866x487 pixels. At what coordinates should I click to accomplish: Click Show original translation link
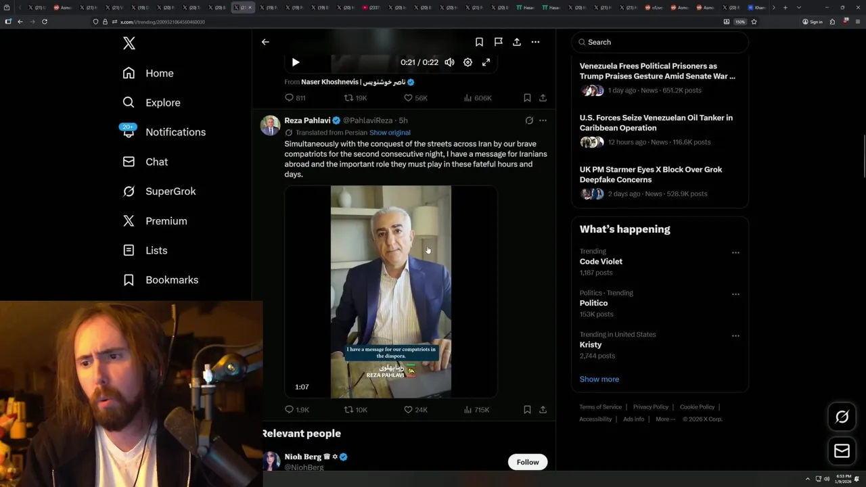point(390,133)
